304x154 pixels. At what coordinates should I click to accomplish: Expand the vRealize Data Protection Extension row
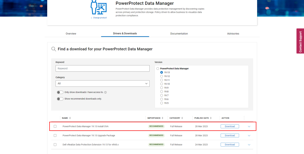pyautogui.click(x=249, y=145)
